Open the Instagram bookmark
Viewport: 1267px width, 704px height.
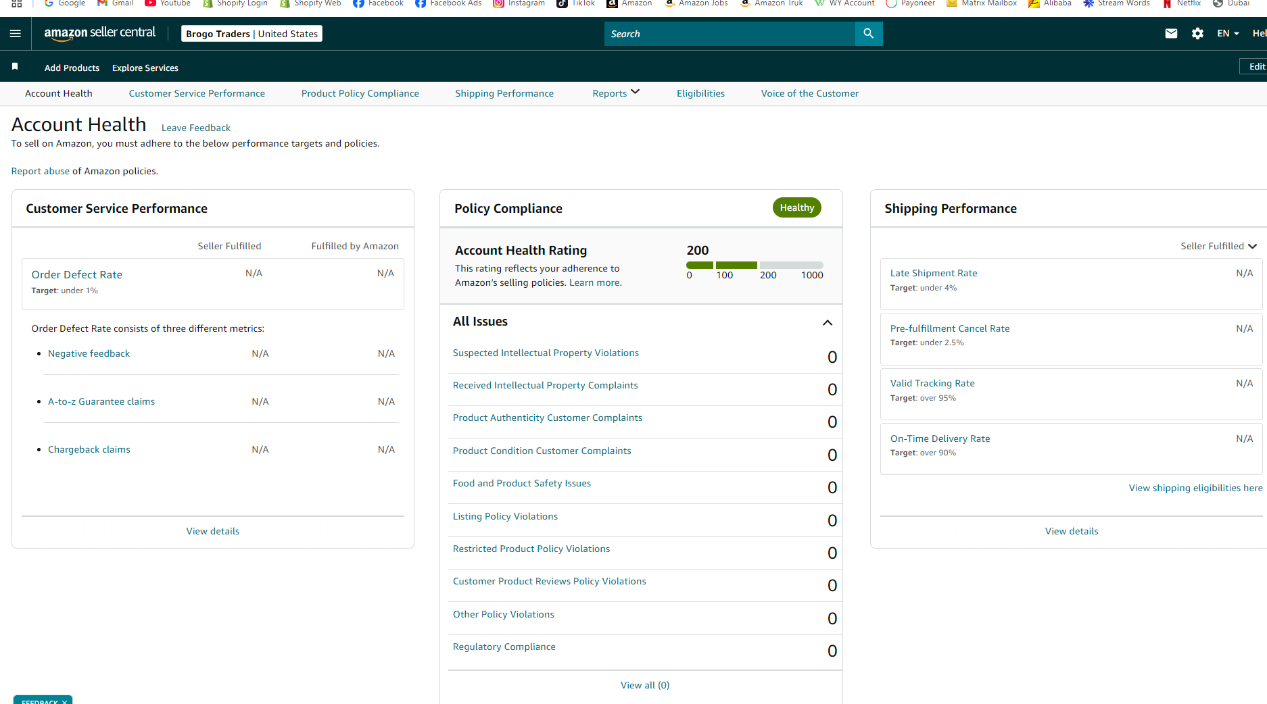click(x=519, y=3)
